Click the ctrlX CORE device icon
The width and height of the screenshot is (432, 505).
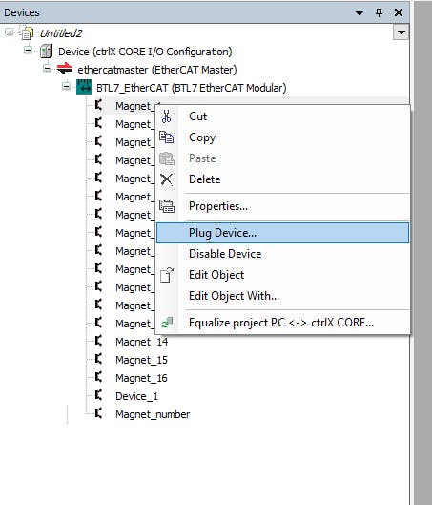click(x=46, y=52)
